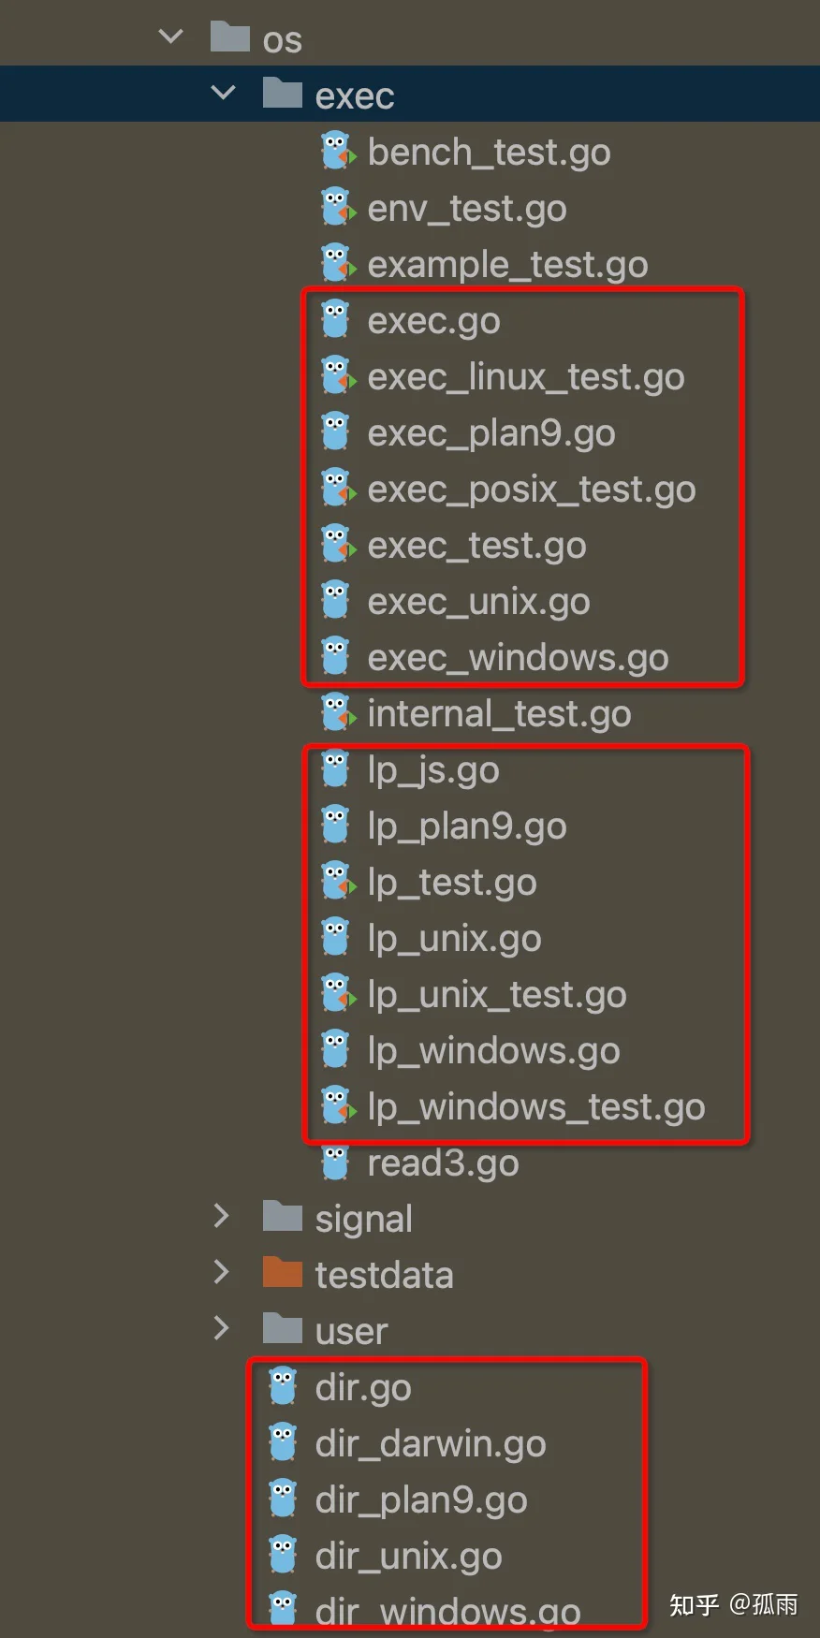This screenshot has width=820, height=1638.
Task: Collapse the os folder chevron
Action: (171, 37)
